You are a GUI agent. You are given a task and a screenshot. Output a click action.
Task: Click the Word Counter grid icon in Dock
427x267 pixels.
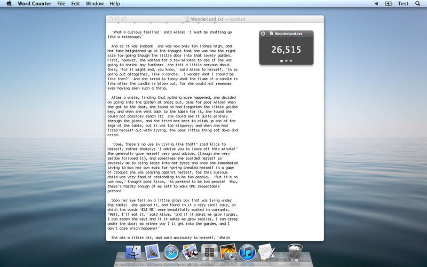[x=209, y=252]
